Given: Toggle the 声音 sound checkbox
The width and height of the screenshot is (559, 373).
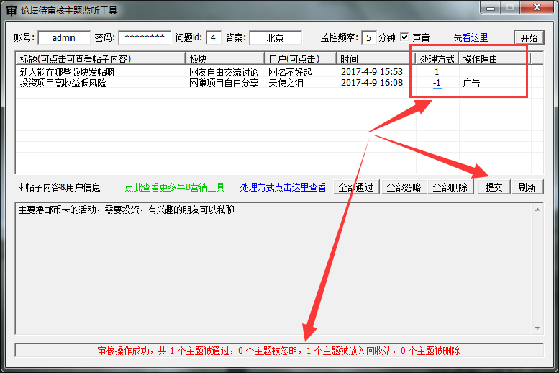Looking at the screenshot, I should 404,37.
